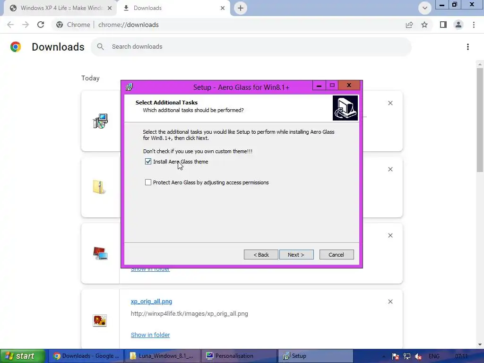Viewport: 484px width, 363px height.
Task: Enable Protect Aero Glass permissions checkbox
Action: click(148, 182)
